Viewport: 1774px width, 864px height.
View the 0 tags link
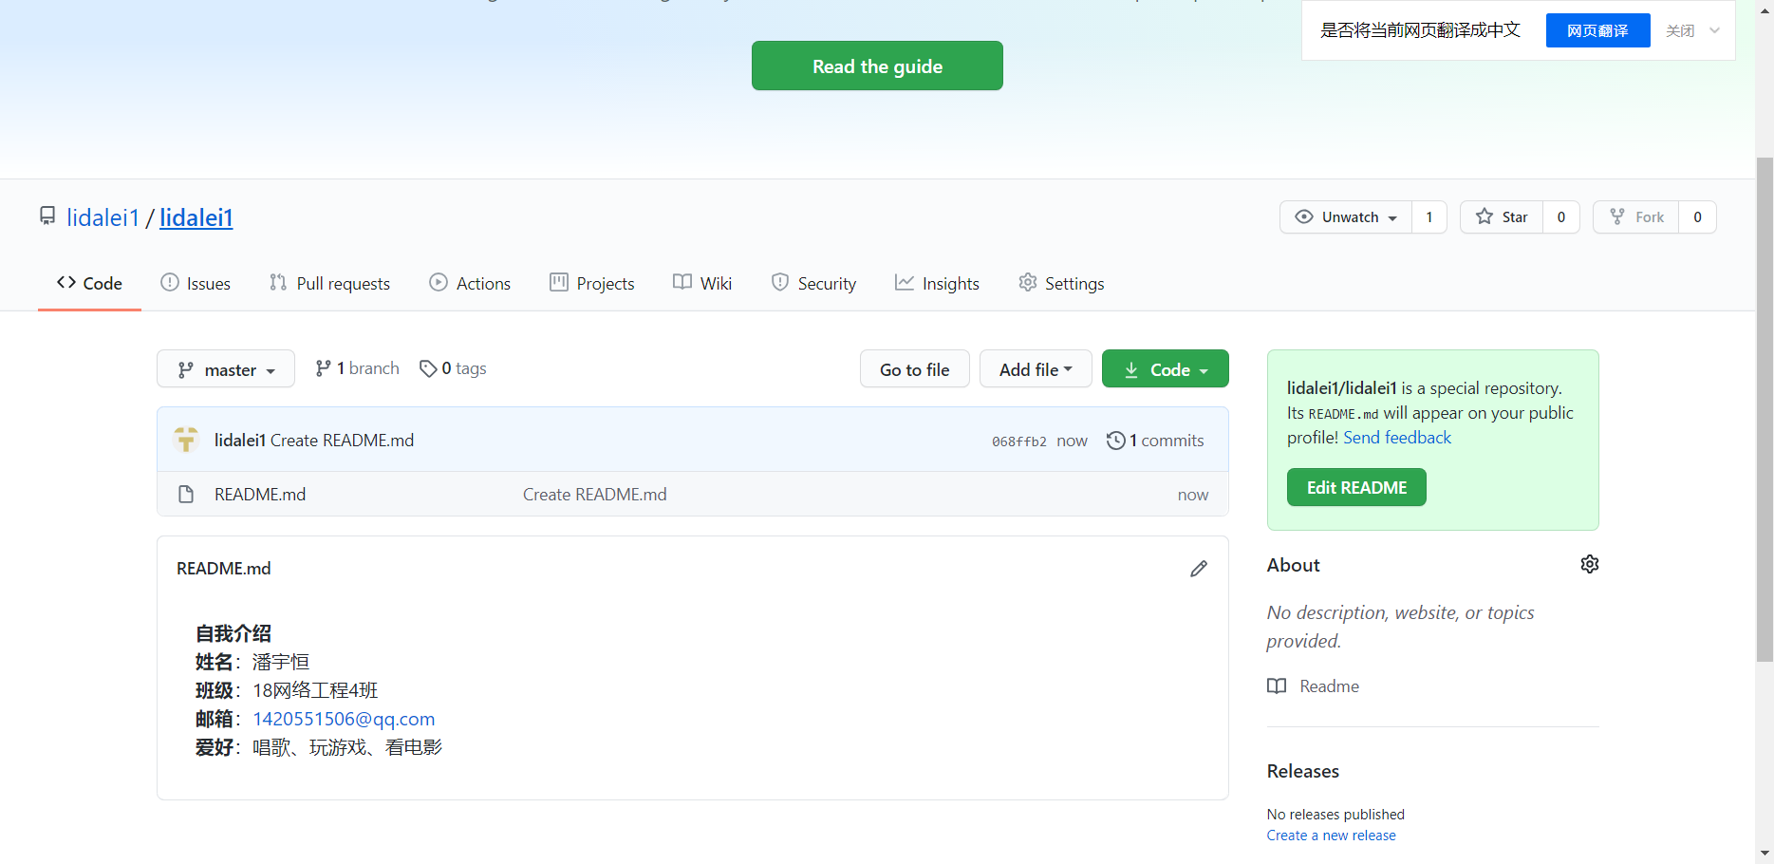tap(453, 368)
